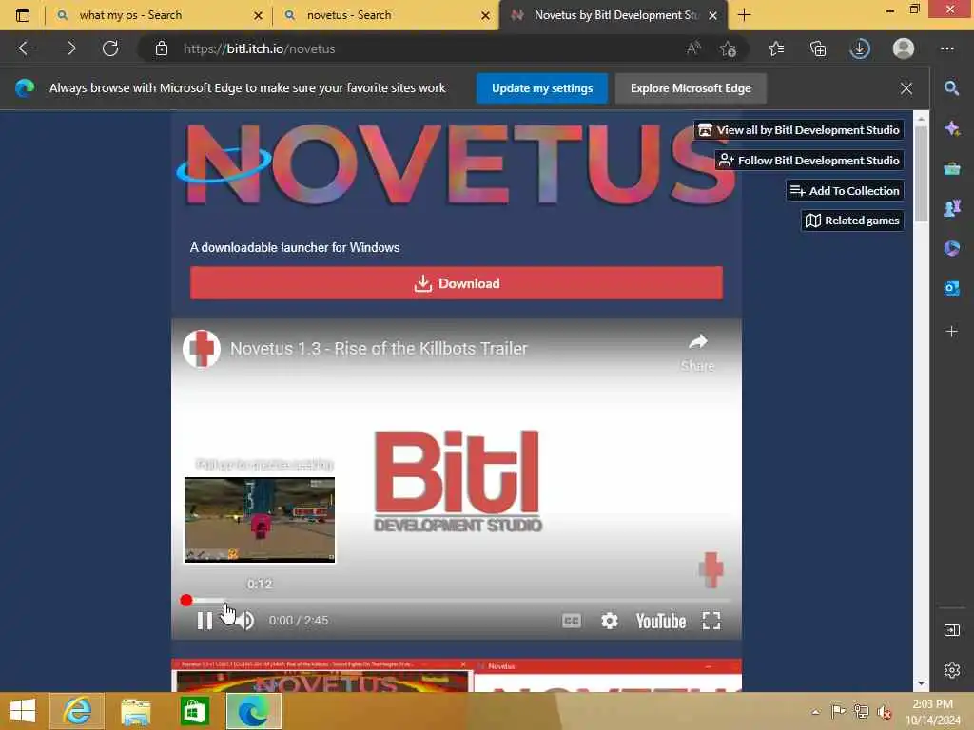Open Tools briefcase icon in sidebar
Viewport: 974px width, 730px height.
951,168
